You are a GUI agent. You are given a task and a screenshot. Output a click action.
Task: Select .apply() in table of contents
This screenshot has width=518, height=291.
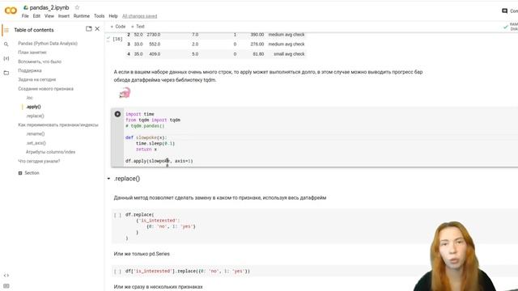[33, 107]
